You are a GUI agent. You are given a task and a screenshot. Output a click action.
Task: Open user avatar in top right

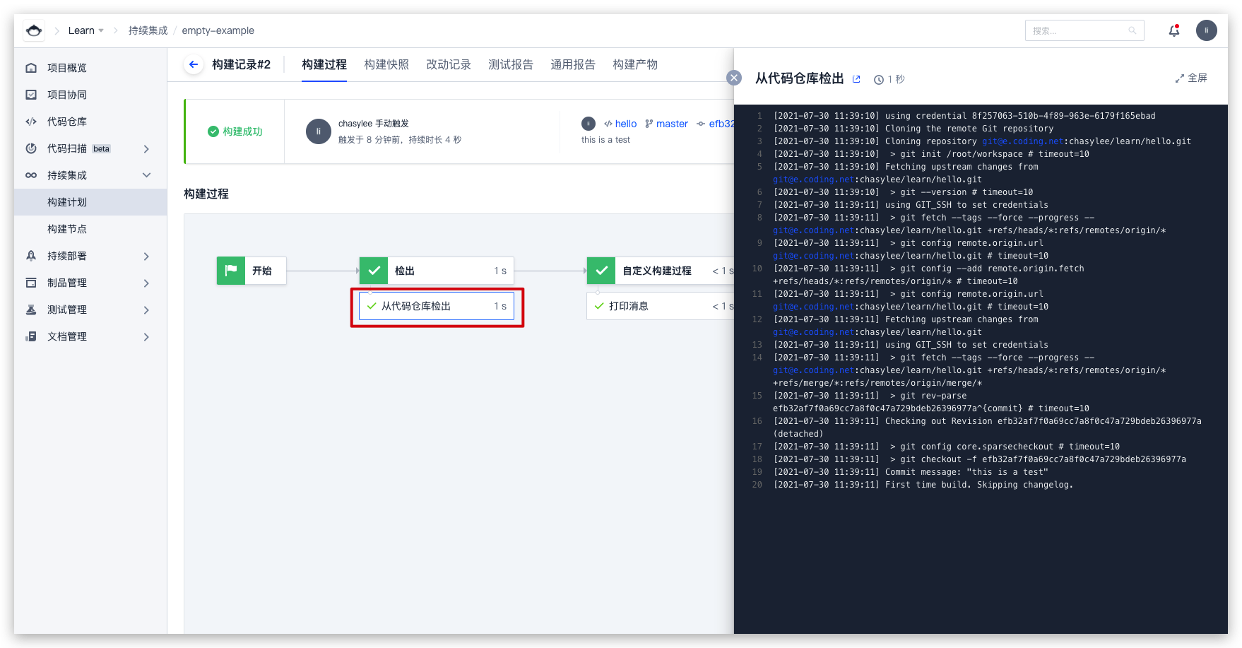(x=1206, y=30)
